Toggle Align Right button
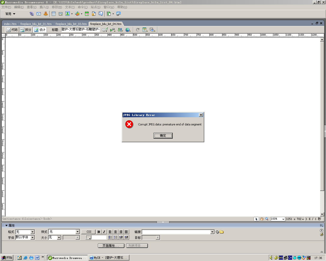 click(x=121, y=232)
